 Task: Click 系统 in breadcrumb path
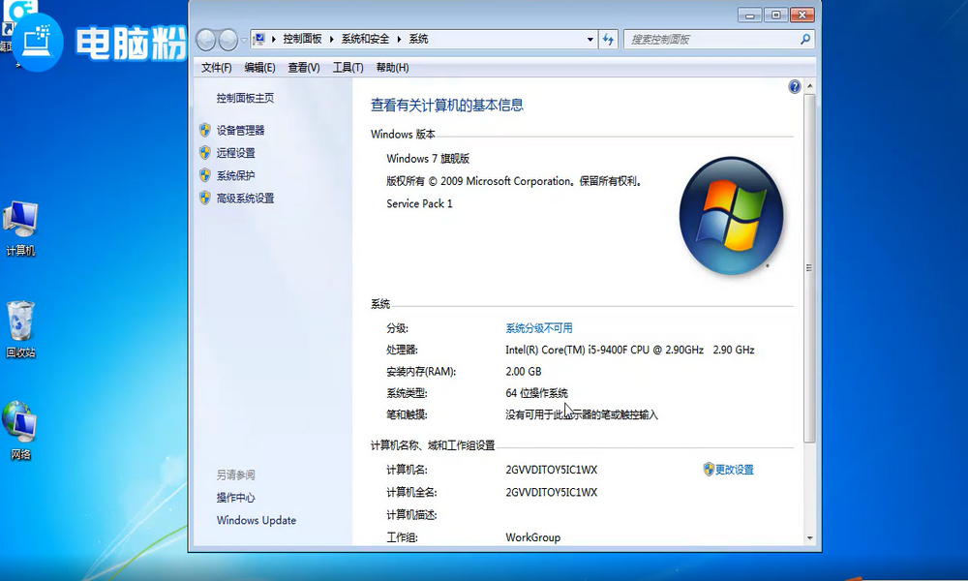click(x=418, y=40)
